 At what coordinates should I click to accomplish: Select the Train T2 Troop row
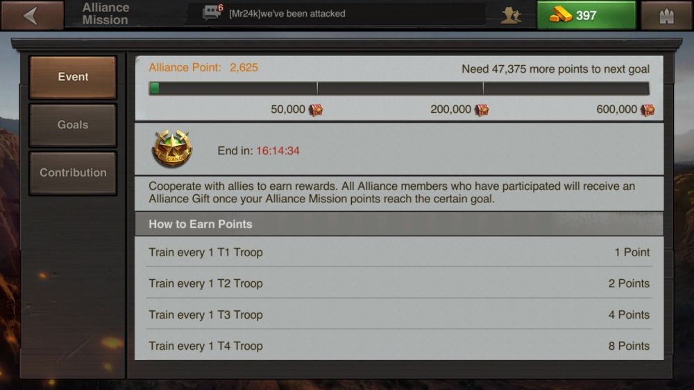coord(399,283)
